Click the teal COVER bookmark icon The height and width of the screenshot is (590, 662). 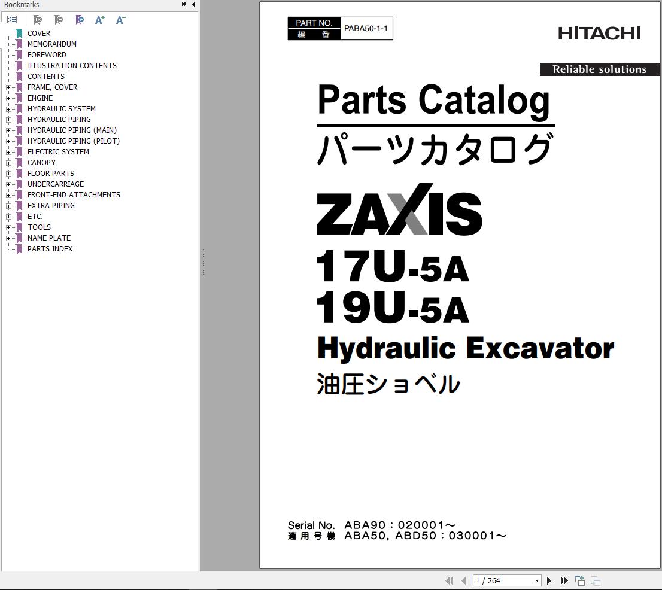19,34
